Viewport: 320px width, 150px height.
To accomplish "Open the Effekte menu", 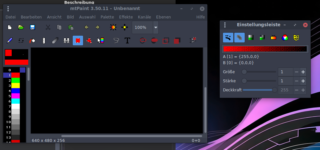I will tap(126, 17).
